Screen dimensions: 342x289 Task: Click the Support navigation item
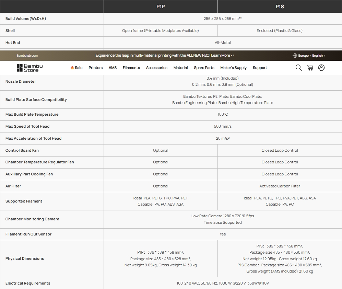[x=260, y=68]
